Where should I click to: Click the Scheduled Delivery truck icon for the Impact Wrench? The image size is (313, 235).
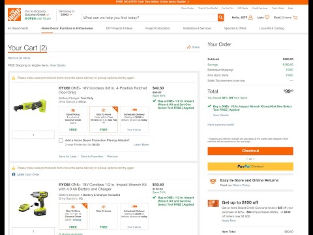(x=134, y=206)
